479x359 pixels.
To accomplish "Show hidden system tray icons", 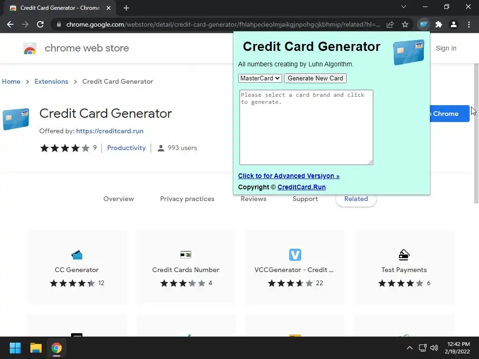I will click(x=410, y=348).
